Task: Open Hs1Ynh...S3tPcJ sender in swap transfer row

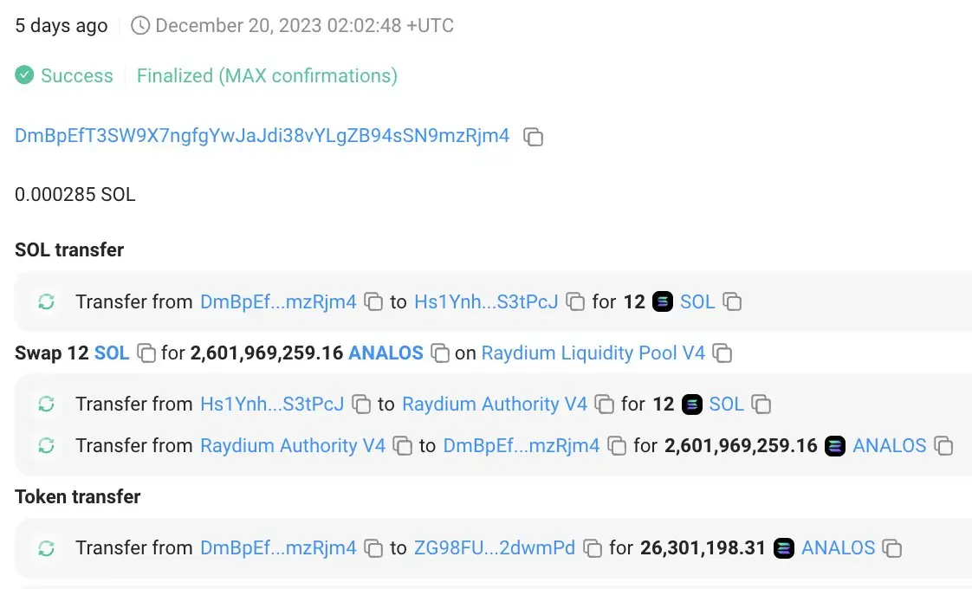Action: [x=272, y=405]
